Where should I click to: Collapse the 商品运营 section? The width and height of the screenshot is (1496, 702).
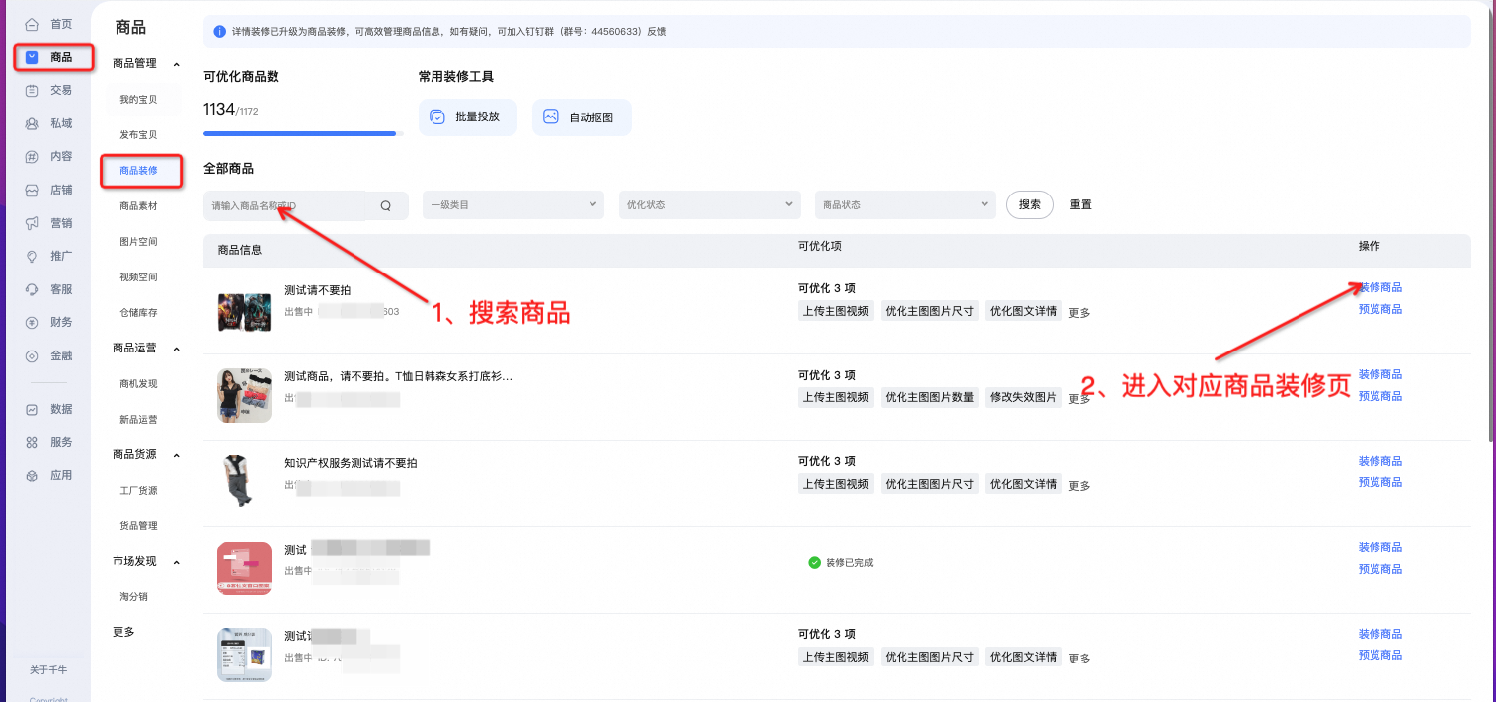pos(177,349)
